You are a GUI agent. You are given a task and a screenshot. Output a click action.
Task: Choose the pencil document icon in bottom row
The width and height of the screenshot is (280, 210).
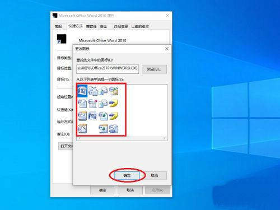click(x=82, y=129)
